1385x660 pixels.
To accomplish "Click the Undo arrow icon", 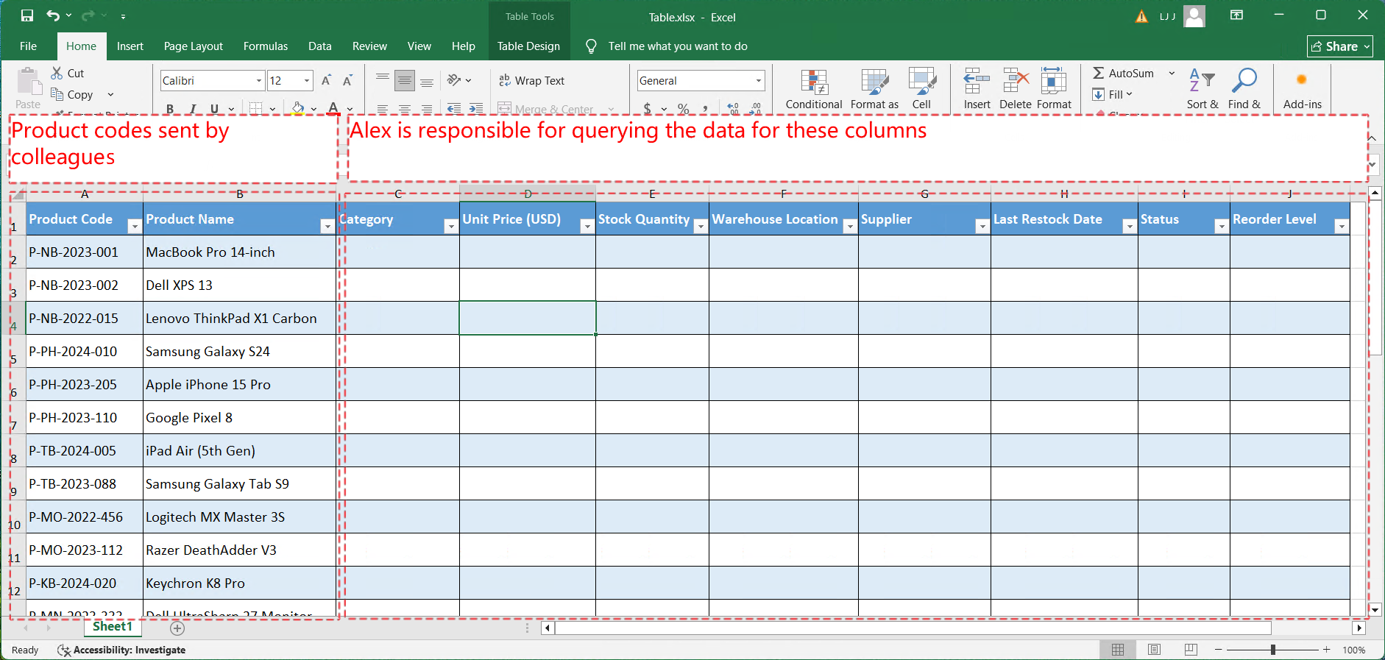I will point(53,15).
